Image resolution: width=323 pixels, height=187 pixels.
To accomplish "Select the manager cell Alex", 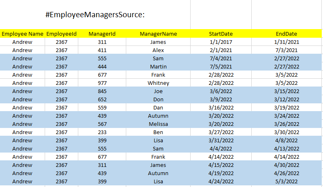I will coord(158,50).
